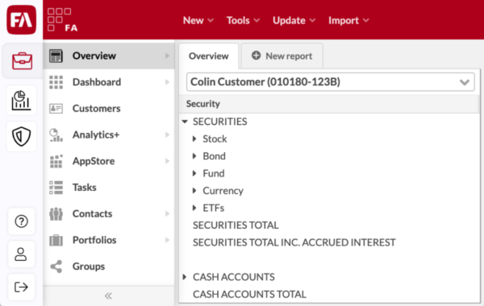Expand the Overview submenu arrow
The height and width of the screenshot is (306, 484).
(x=167, y=56)
